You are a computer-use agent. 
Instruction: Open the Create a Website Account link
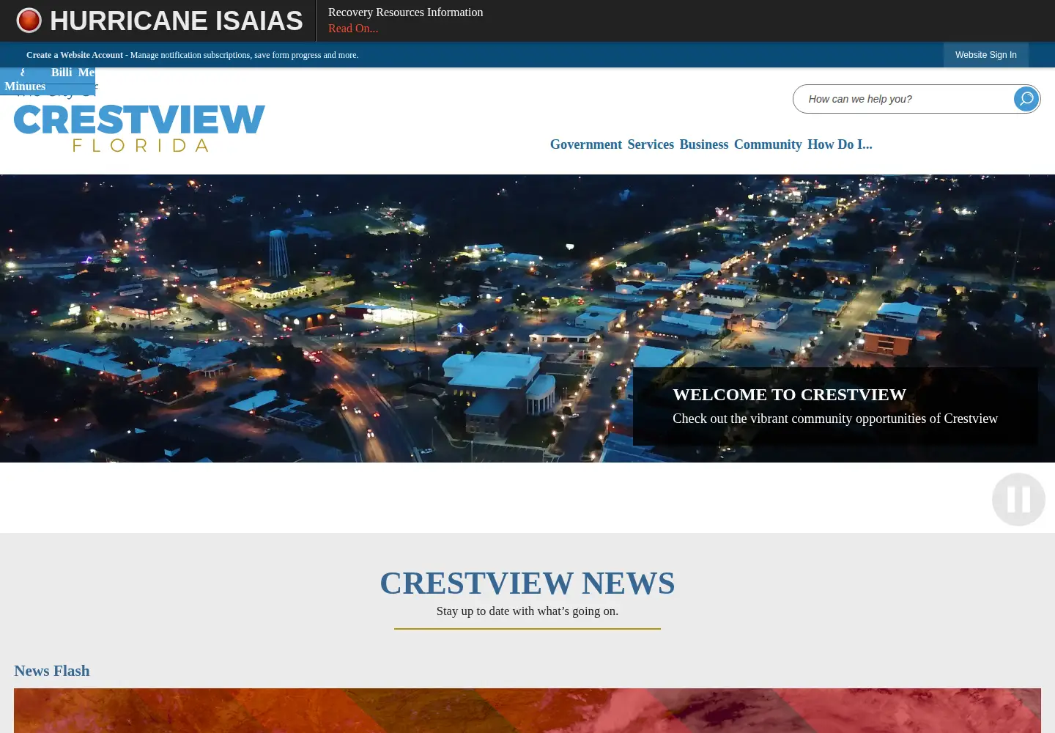pos(75,55)
